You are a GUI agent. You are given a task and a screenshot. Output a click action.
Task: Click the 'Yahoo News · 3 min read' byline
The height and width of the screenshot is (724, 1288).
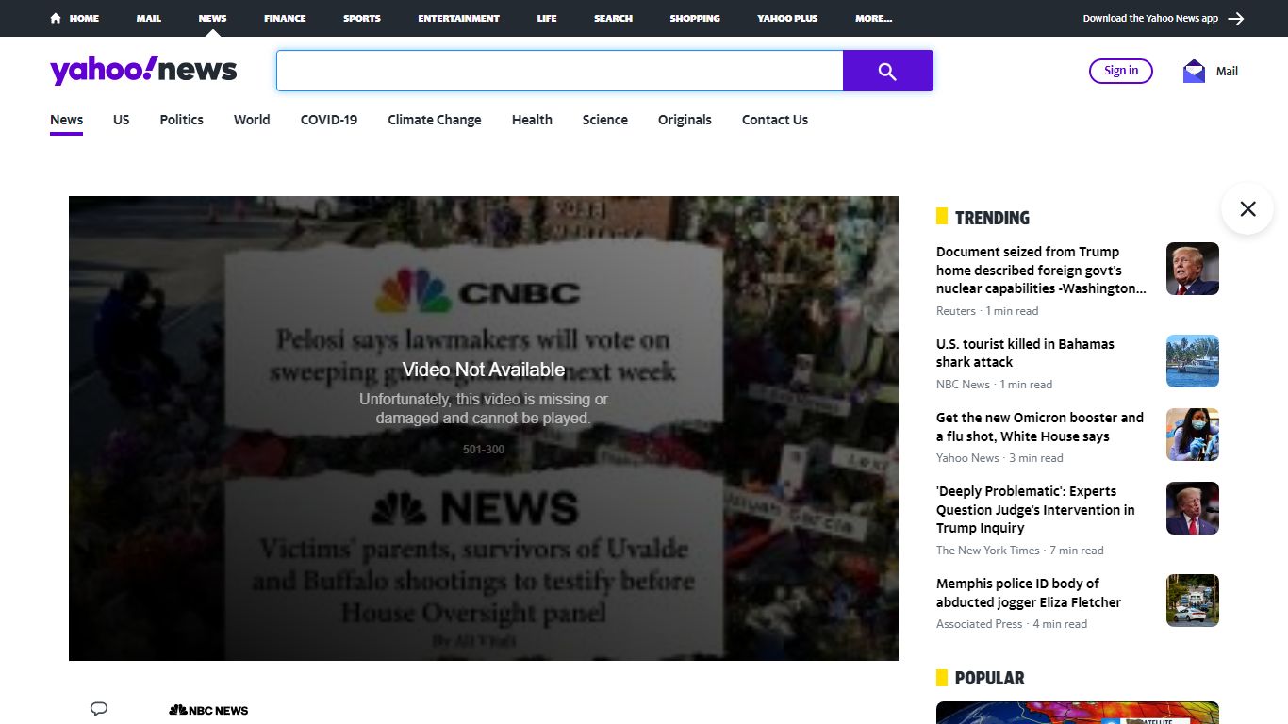click(x=999, y=458)
